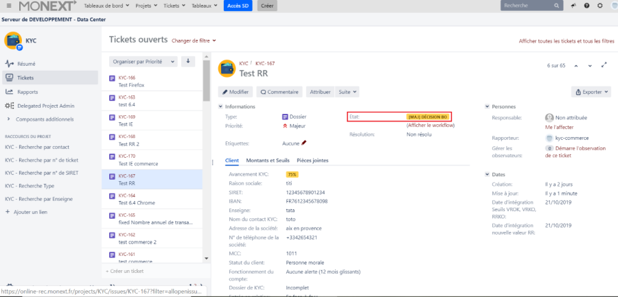Screen dimensions: 618x297
Task: Expand the Suite actions dropdown
Action: pyautogui.click(x=348, y=91)
